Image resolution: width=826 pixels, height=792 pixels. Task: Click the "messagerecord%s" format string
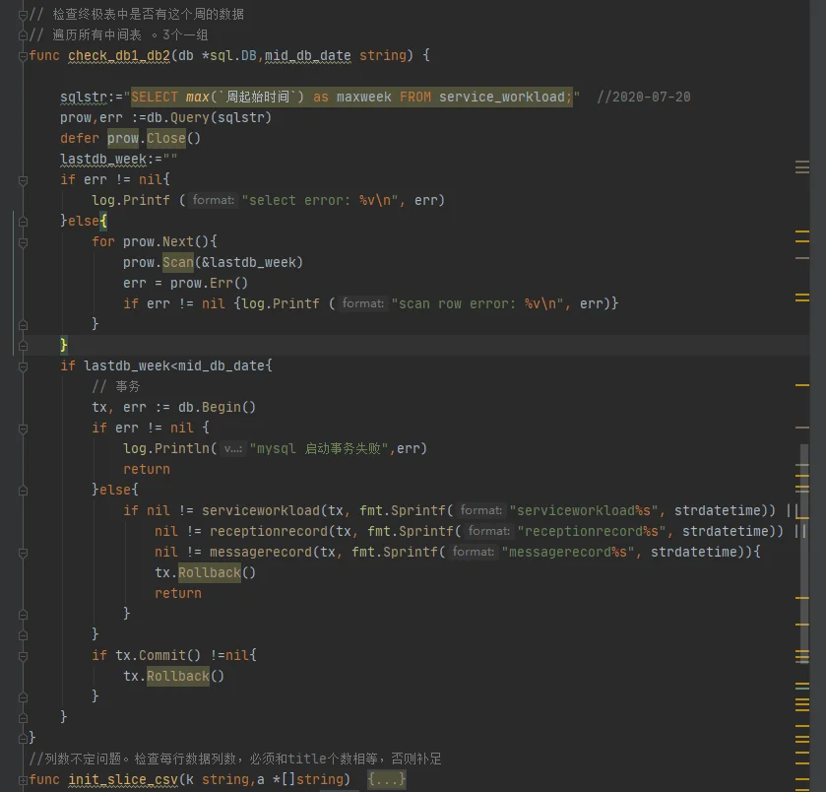(x=568, y=553)
